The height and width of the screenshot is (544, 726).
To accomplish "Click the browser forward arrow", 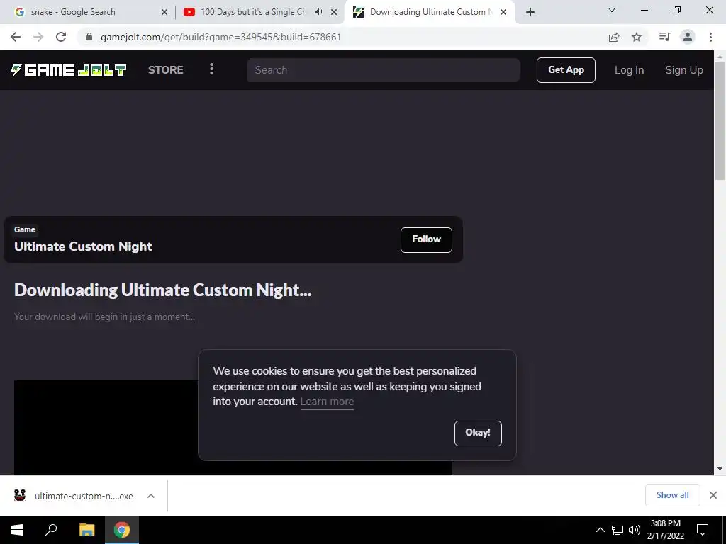I will tap(38, 37).
